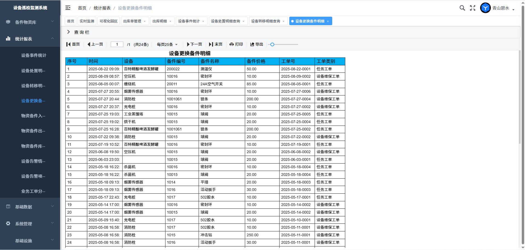
Task: Jump to first page (首页) in pager
Action: [73, 44]
